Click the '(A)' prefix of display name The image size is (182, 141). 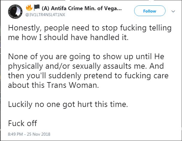45,8
